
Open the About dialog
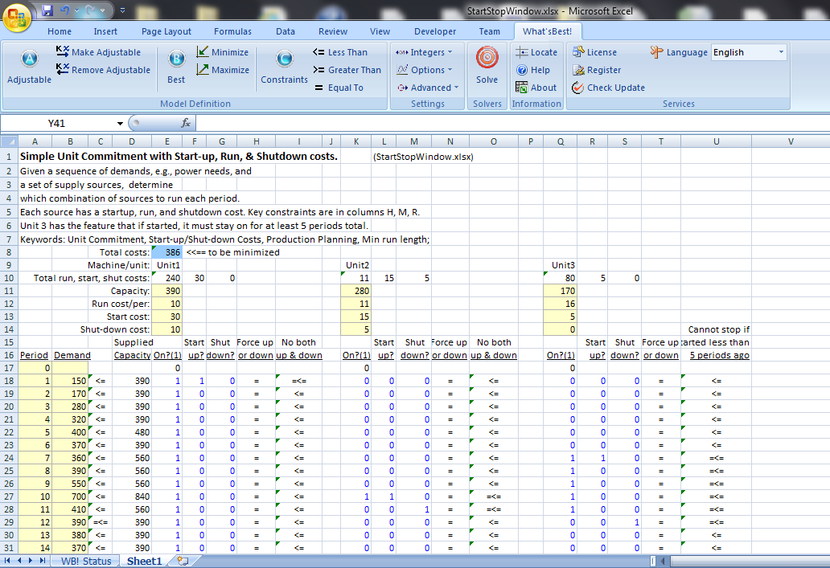tap(536, 88)
